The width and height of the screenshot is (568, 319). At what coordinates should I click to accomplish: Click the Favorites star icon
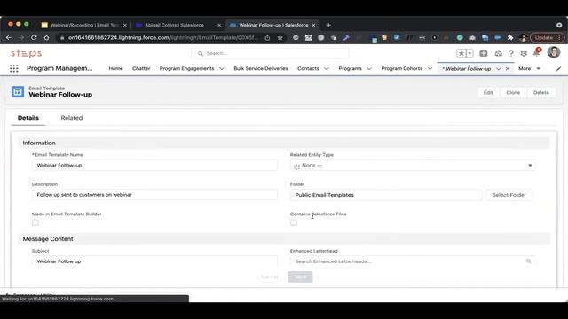point(461,53)
